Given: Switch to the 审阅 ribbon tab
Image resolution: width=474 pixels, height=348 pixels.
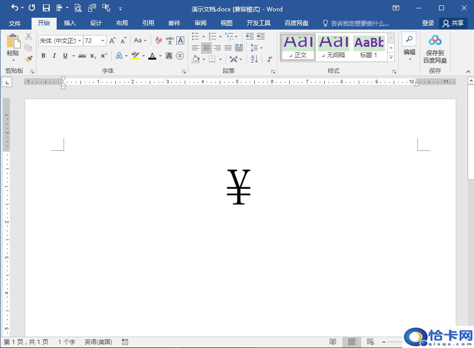Looking at the screenshot, I should click(200, 23).
